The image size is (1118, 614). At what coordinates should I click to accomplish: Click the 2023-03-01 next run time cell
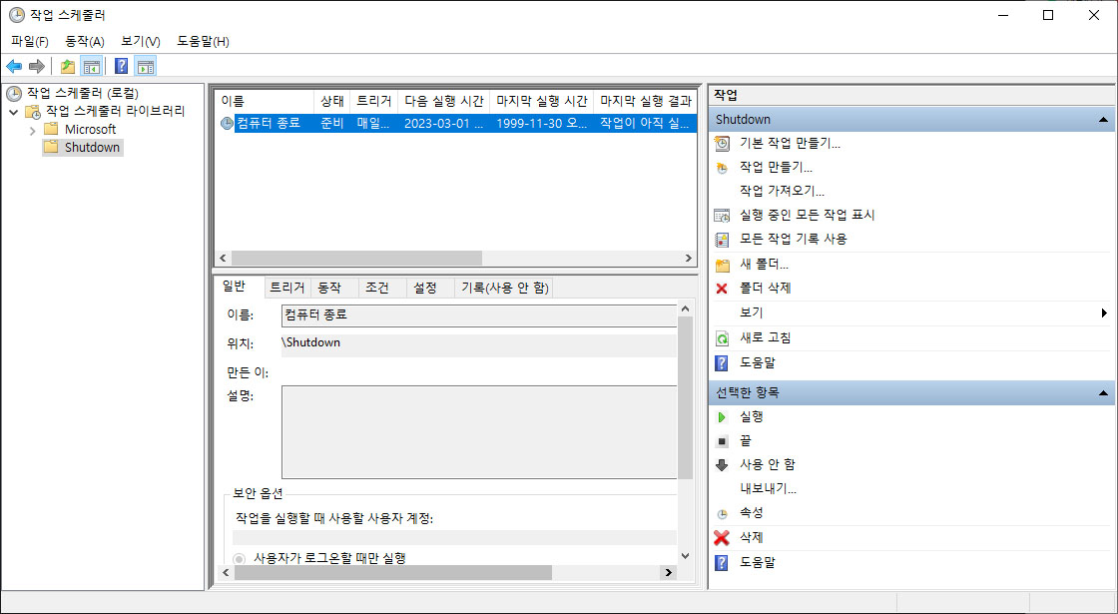(443, 123)
